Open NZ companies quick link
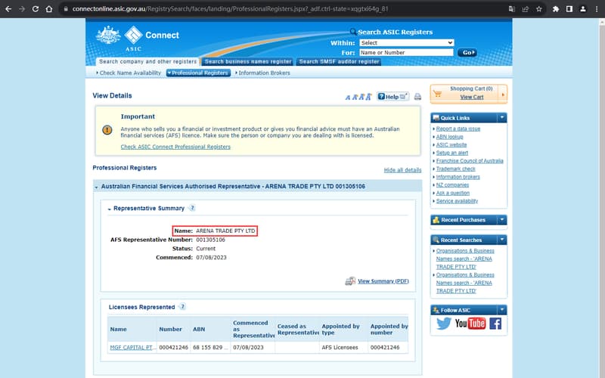Viewport: 605px width, 378px height. pos(452,185)
